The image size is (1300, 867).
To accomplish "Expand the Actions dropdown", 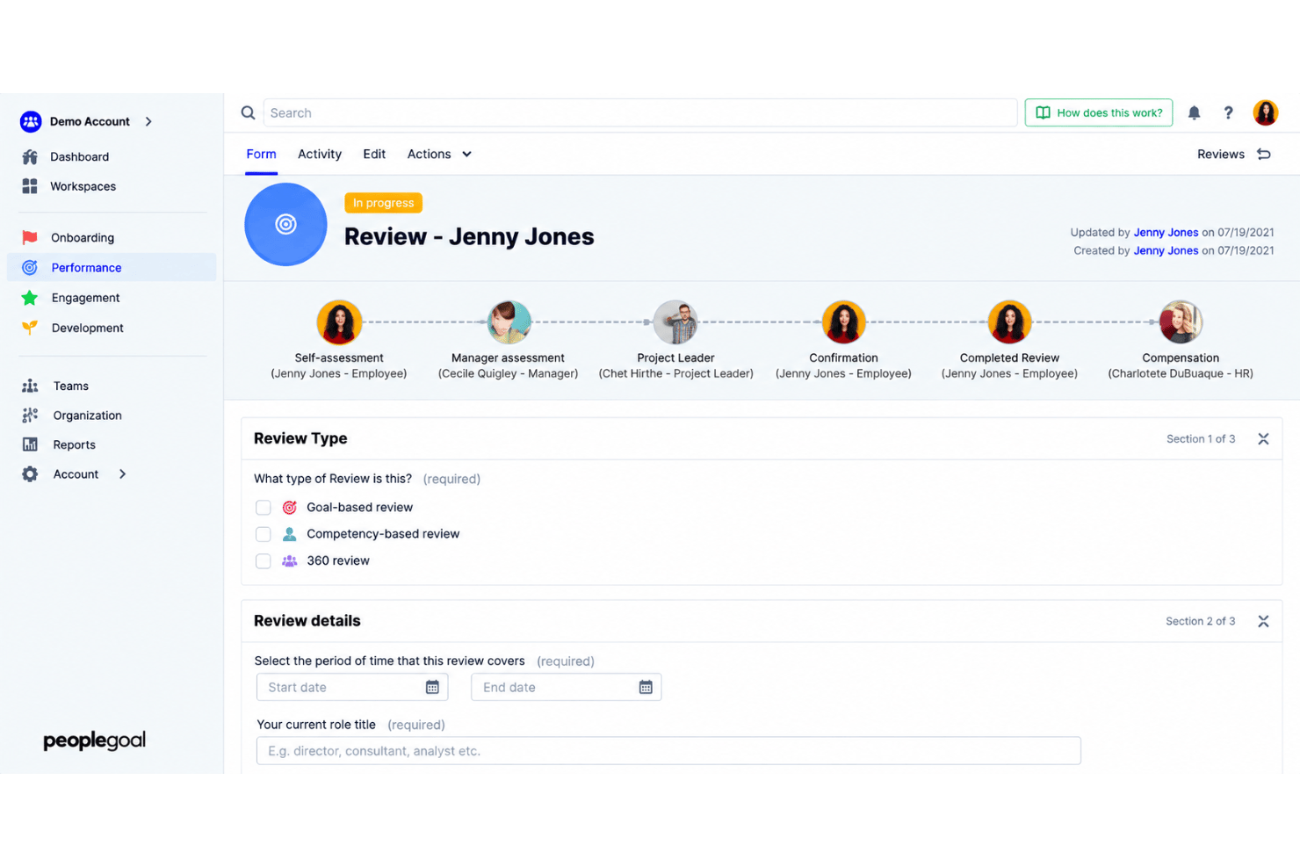I will [439, 154].
